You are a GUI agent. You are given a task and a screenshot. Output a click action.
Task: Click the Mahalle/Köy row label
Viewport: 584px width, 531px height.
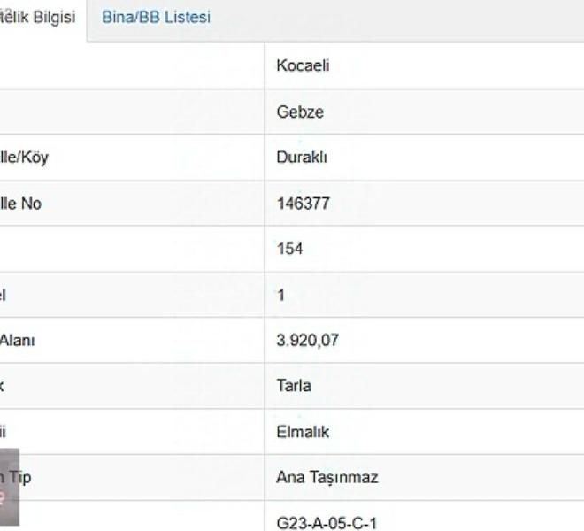pos(24,158)
